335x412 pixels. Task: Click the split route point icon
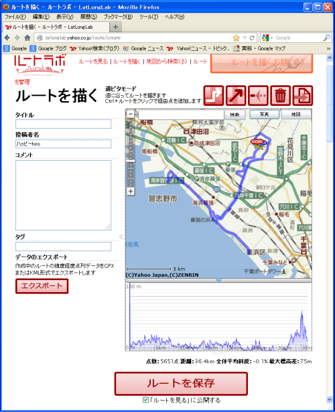click(x=258, y=95)
